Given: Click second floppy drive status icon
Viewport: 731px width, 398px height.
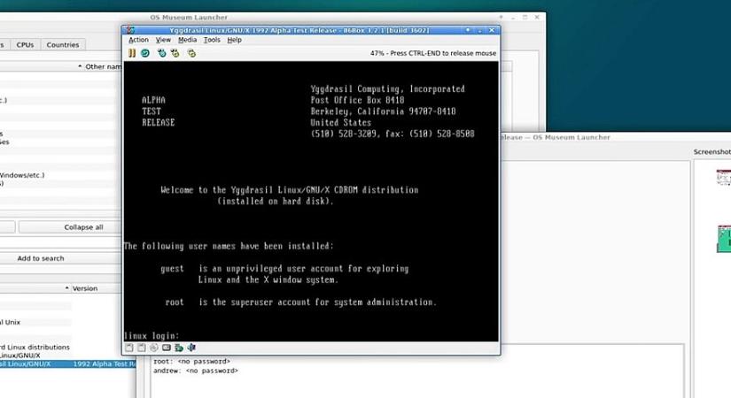Looking at the screenshot, I should coord(141,348).
